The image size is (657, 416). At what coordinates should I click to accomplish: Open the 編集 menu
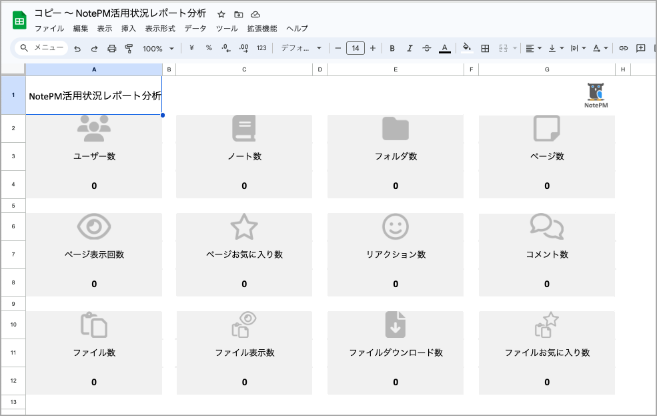(81, 29)
